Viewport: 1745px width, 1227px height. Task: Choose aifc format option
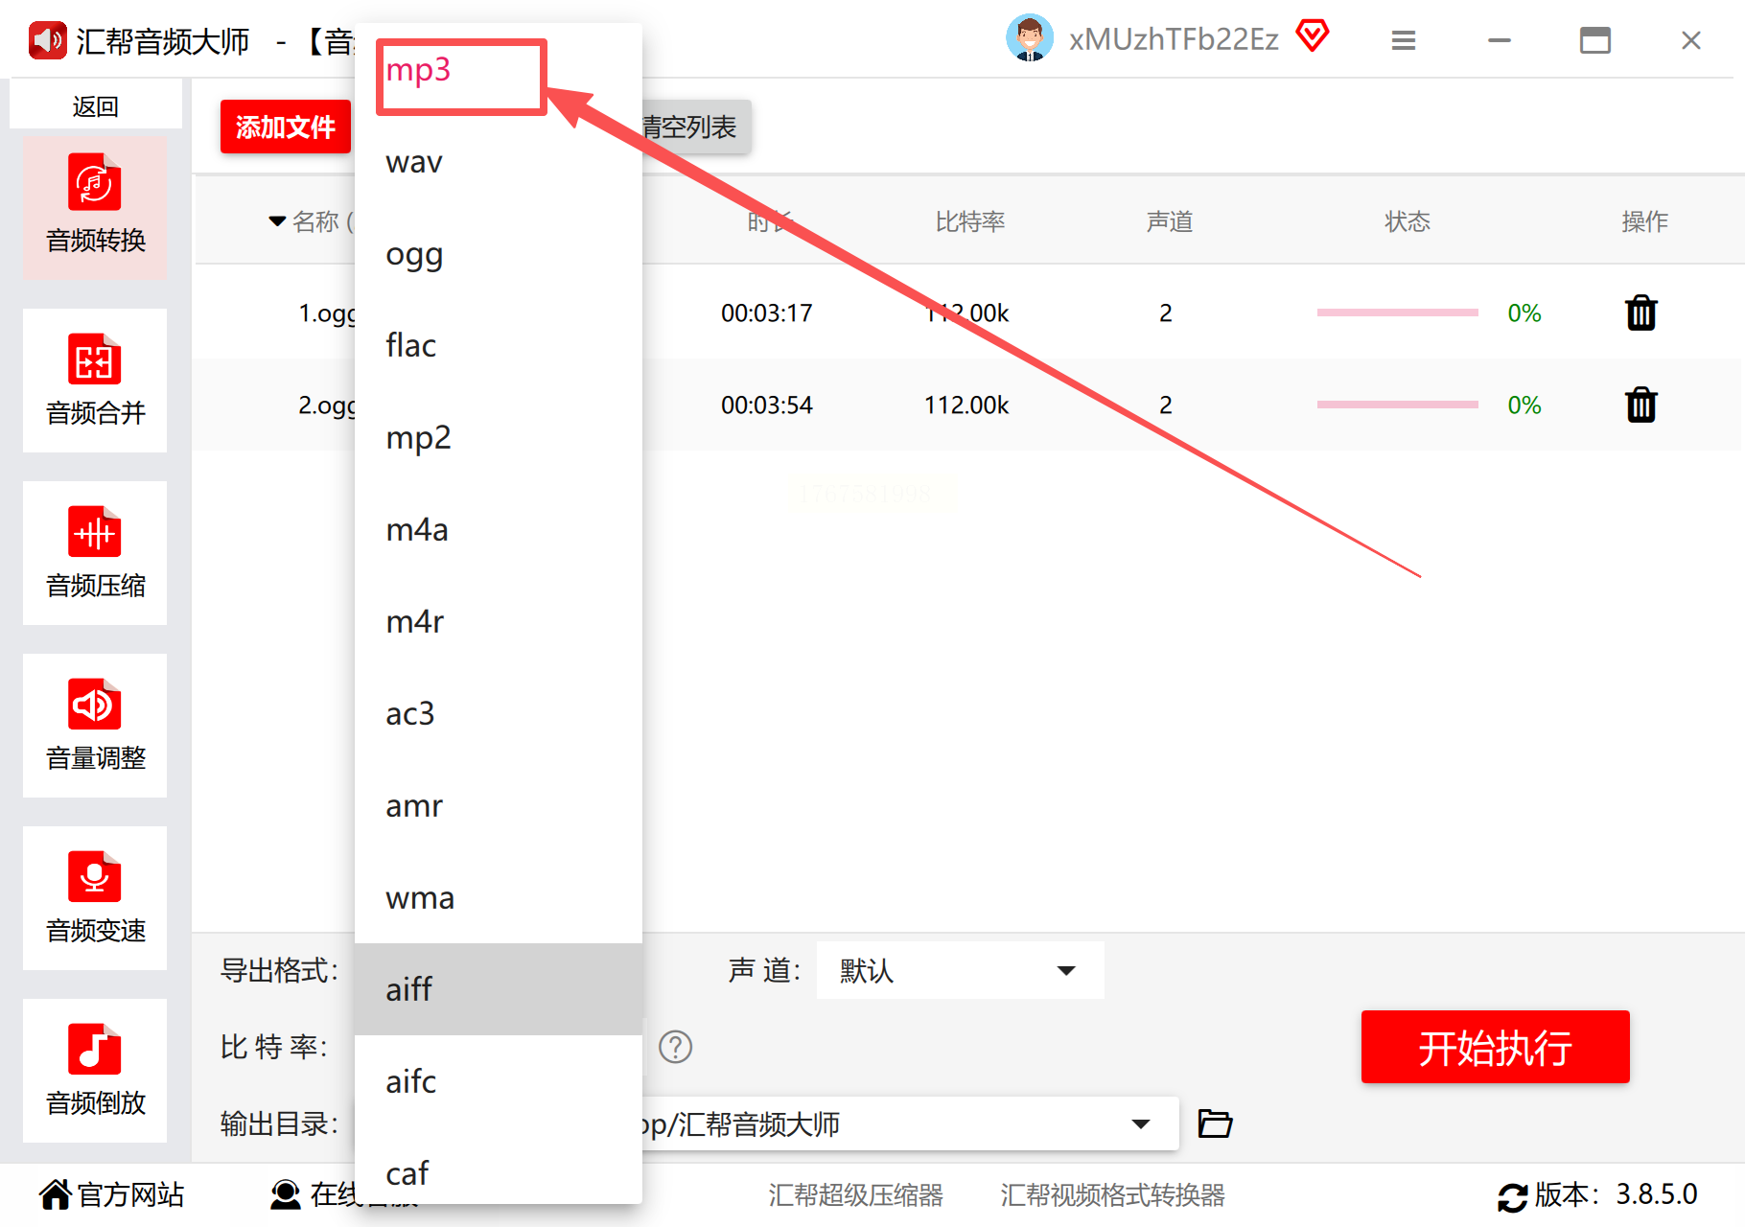pyautogui.click(x=499, y=1081)
